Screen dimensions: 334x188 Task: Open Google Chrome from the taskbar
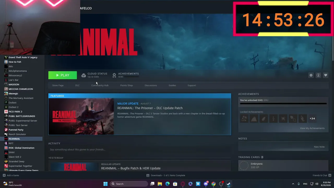click(213, 184)
